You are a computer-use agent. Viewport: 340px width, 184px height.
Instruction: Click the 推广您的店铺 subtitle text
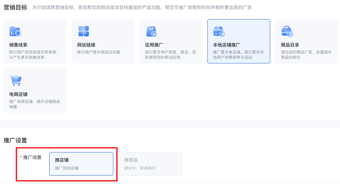pos(67,168)
